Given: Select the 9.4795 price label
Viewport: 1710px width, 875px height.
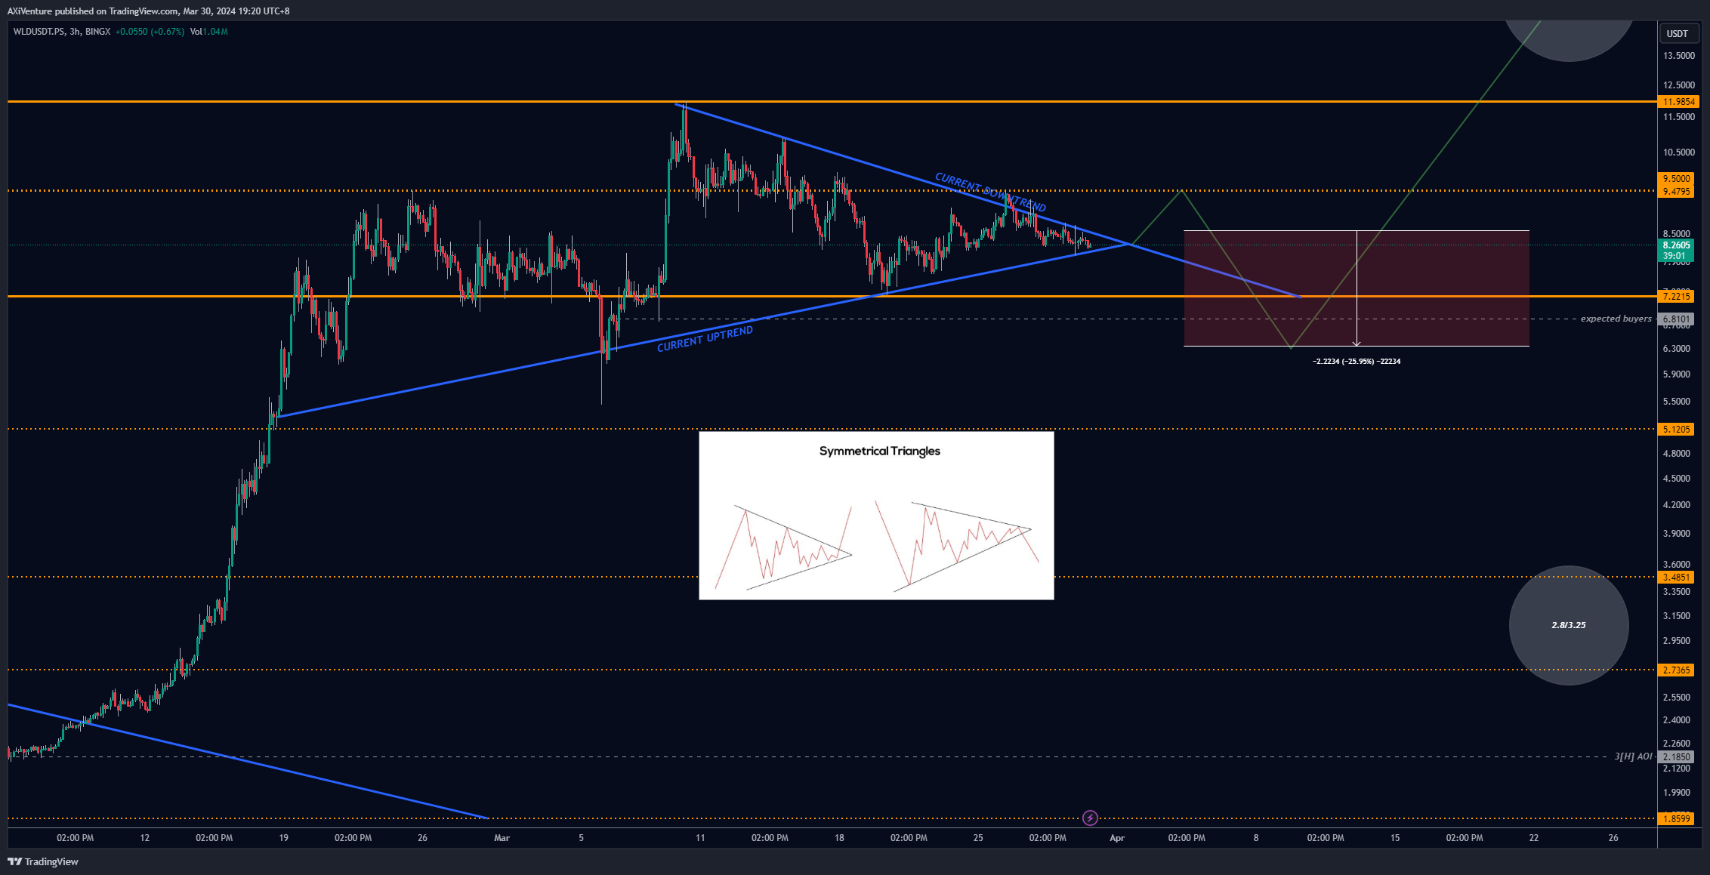Looking at the screenshot, I should (x=1676, y=191).
